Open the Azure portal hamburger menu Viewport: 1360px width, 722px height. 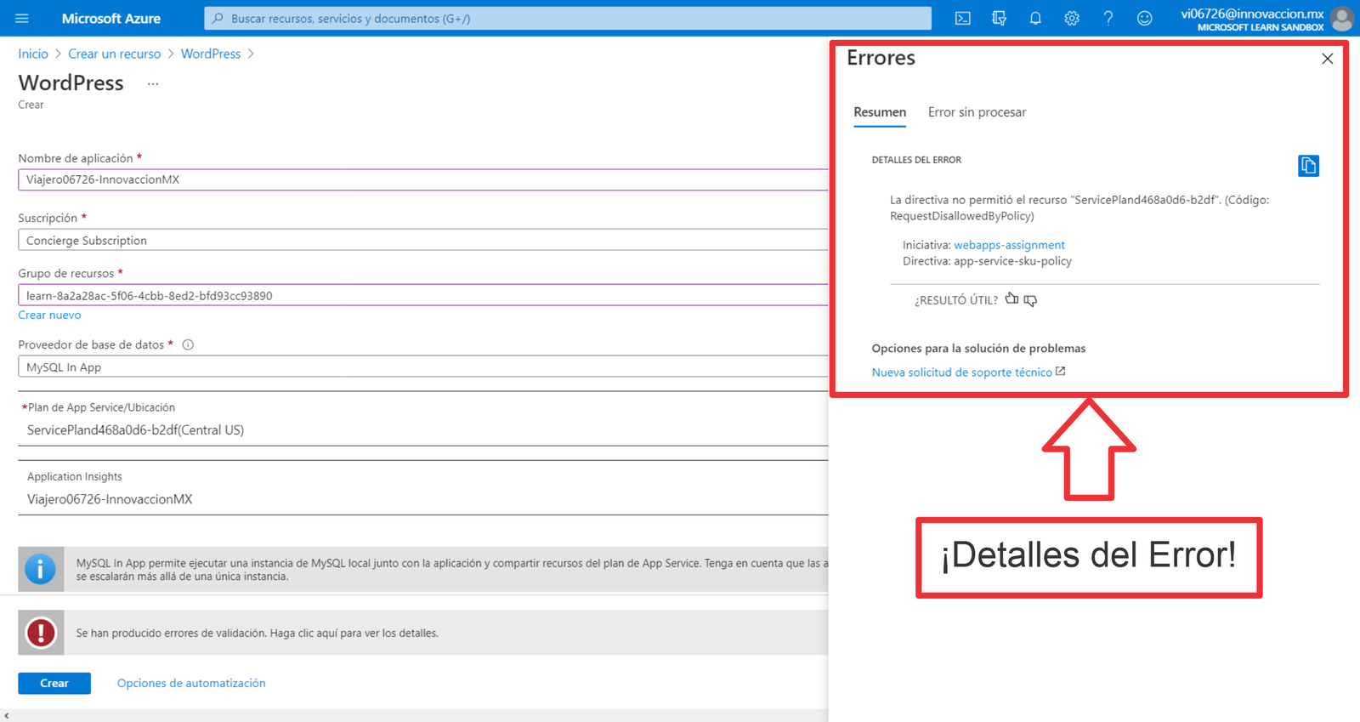coord(22,18)
